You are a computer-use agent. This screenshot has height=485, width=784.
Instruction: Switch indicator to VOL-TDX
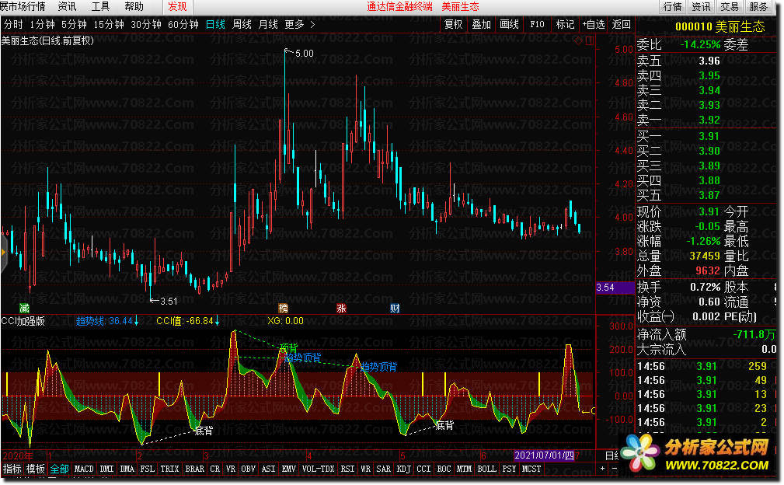318,469
